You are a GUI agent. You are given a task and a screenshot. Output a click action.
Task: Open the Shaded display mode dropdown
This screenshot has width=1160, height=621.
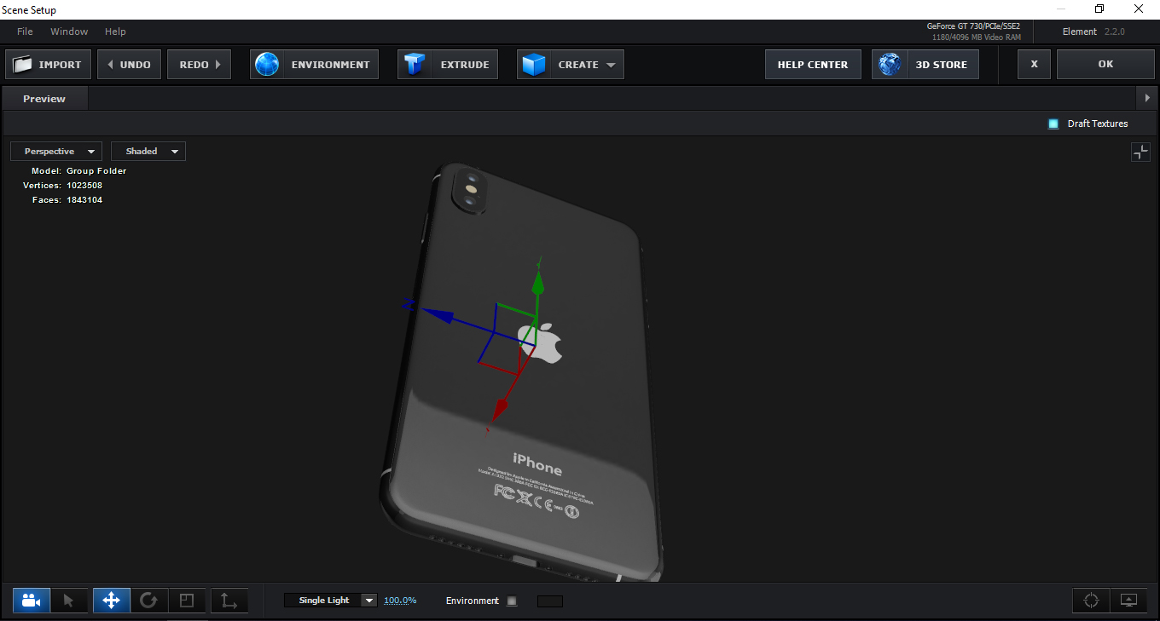pos(148,152)
